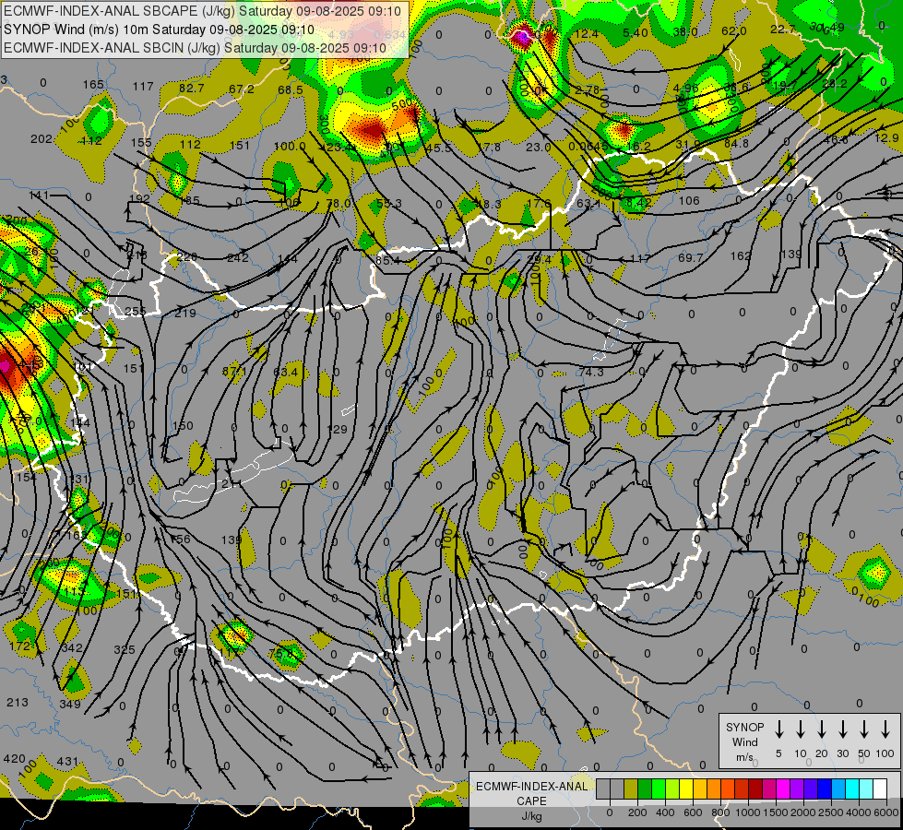Click the map value '67.2'
903x830 pixels.
(x=242, y=89)
